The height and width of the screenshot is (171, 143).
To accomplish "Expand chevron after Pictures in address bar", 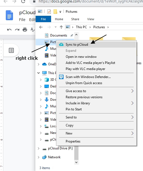I will [x=108, y=27].
